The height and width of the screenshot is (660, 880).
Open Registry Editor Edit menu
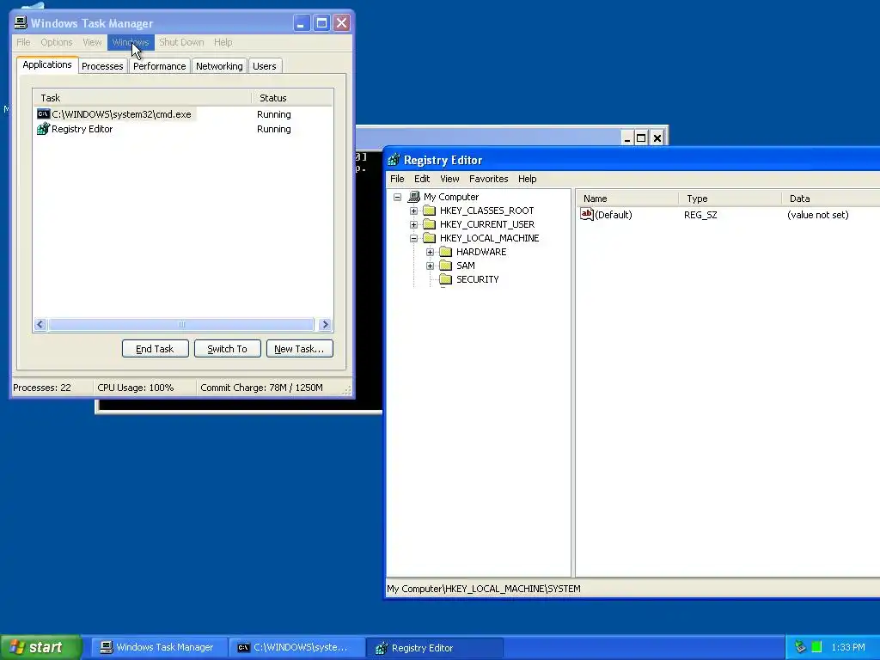pos(422,179)
